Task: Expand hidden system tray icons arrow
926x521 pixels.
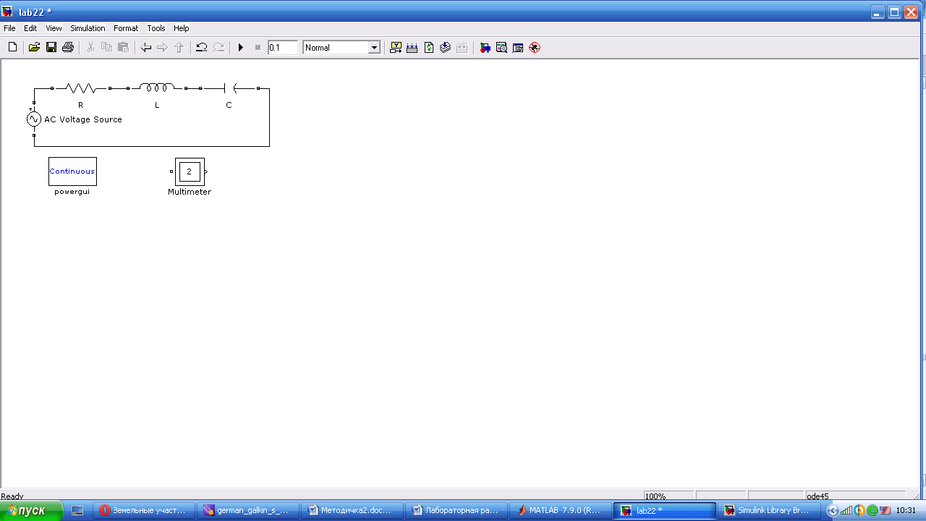Action: tap(833, 510)
